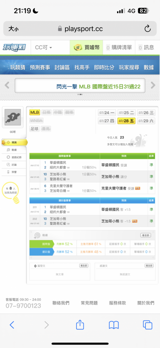Select the WNBA league tab
Image resolution: width=160 pixels, height=348 pixels.
click(36, 121)
